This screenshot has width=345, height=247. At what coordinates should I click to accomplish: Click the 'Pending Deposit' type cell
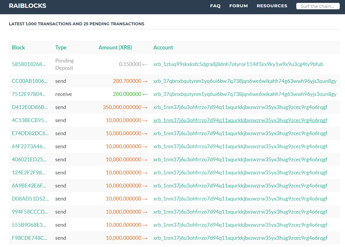64,64
